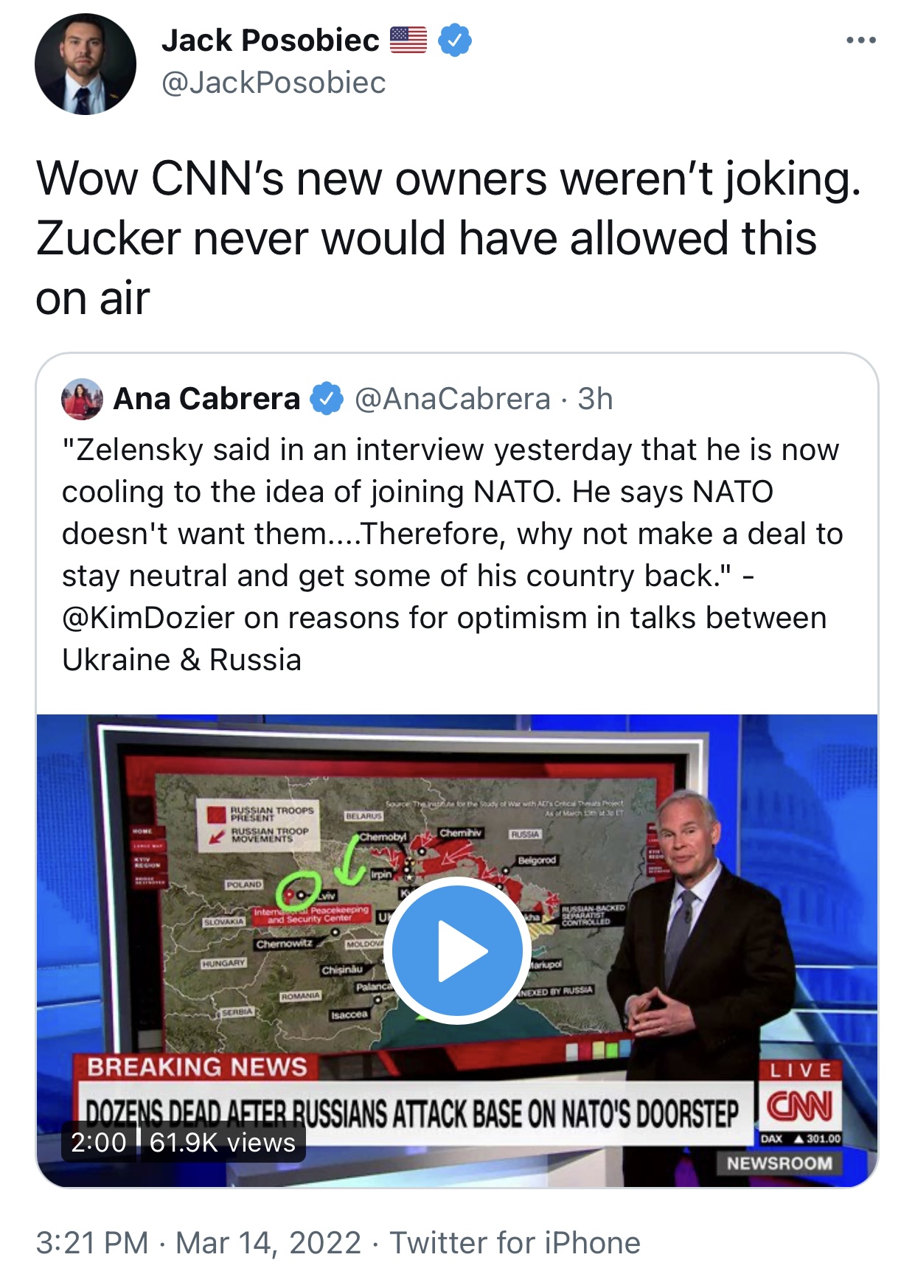The width and height of the screenshot is (915, 1274).
Task: Click the Jack Posobiec display name
Action: pos(271,41)
